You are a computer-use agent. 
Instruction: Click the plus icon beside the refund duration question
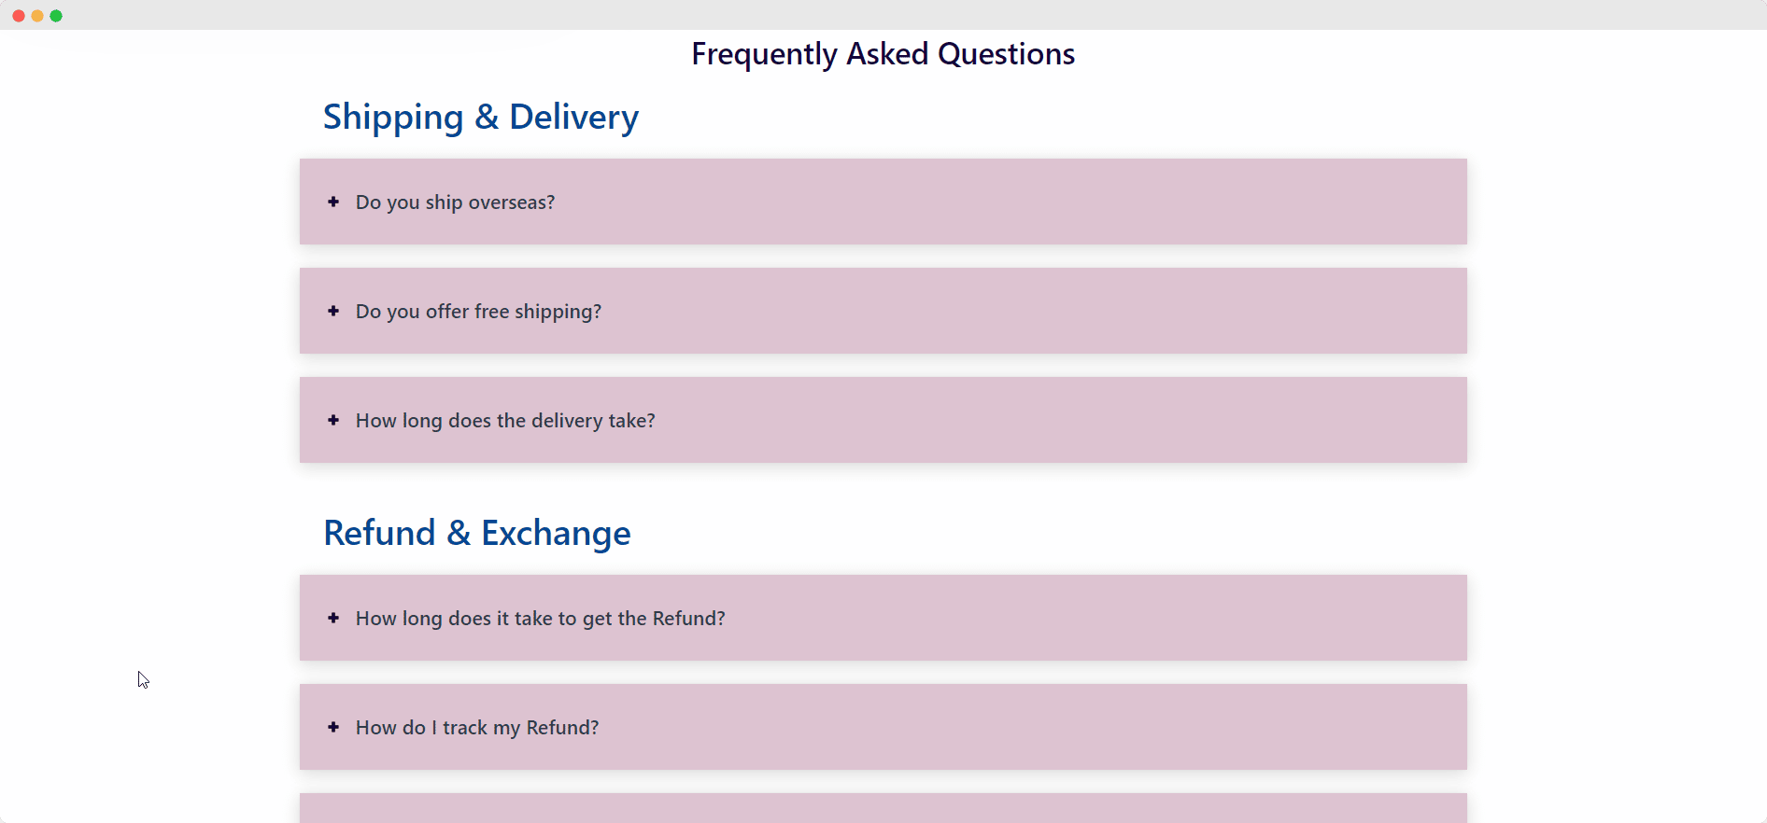(333, 618)
